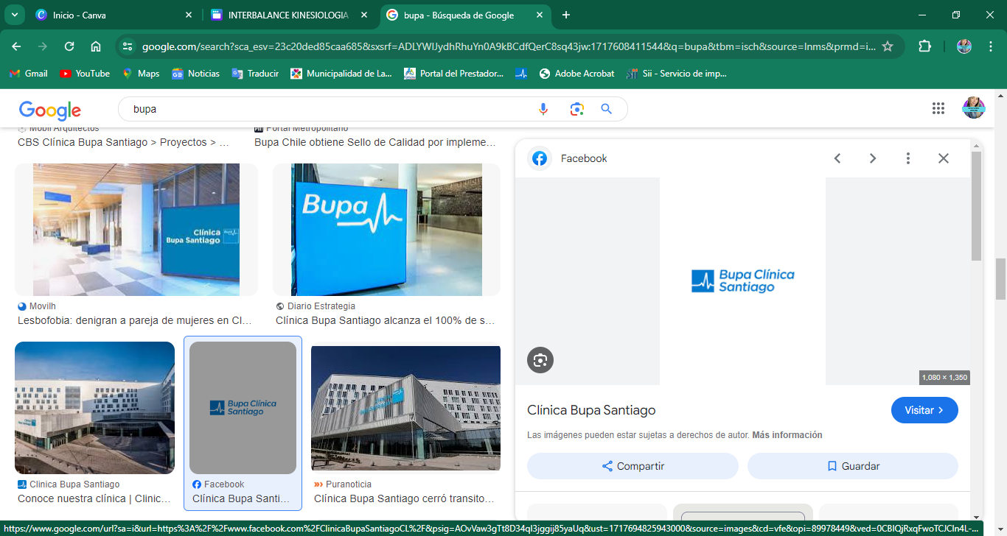Click the Compartir button
The image size is (1007, 536).
633,466
